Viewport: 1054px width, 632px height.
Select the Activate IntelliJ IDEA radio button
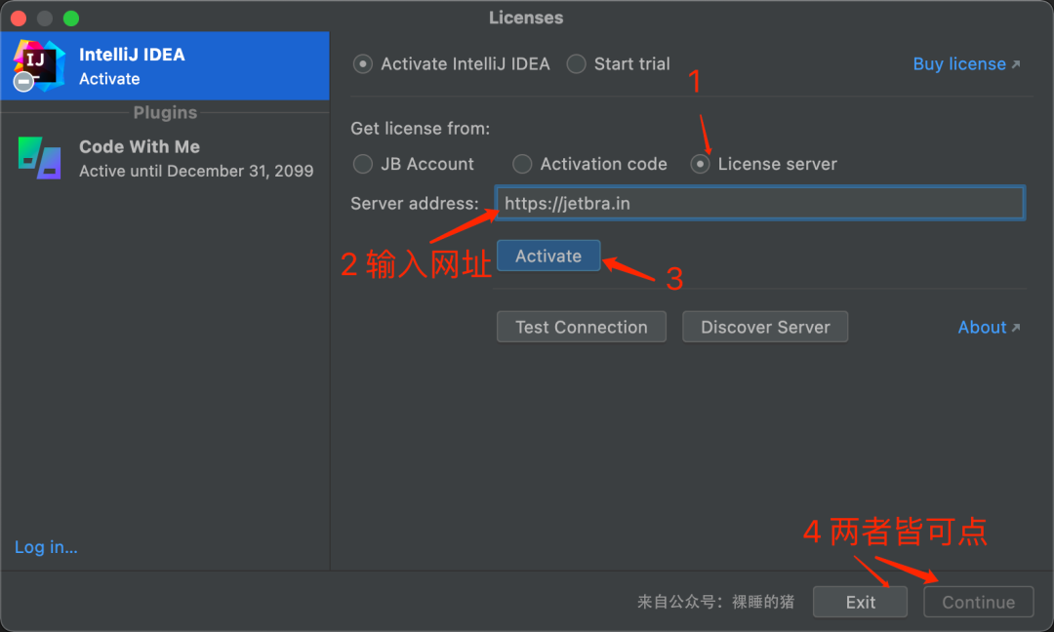[363, 64]
